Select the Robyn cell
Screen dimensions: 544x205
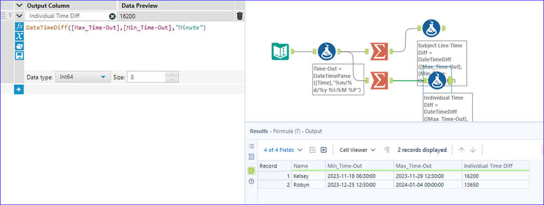pyautogui.click(x=308, y=184)
